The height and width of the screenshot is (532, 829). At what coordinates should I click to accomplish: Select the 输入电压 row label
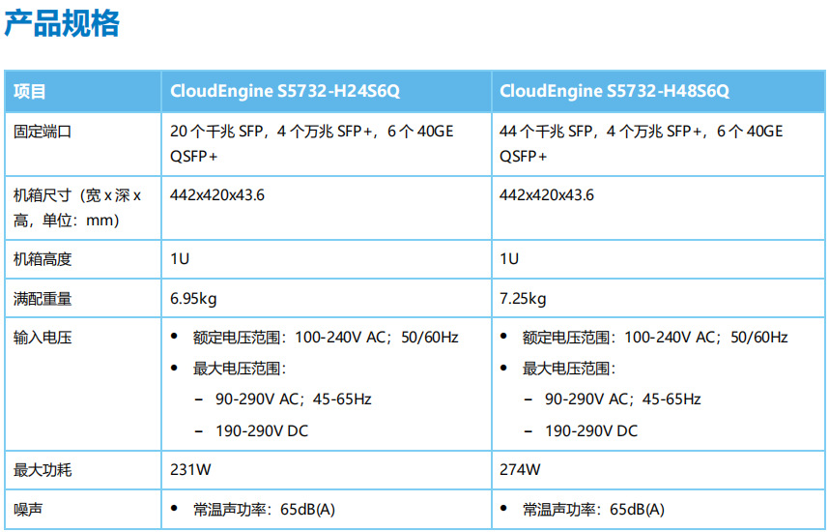pyautogui.click(x=43, y=338)
